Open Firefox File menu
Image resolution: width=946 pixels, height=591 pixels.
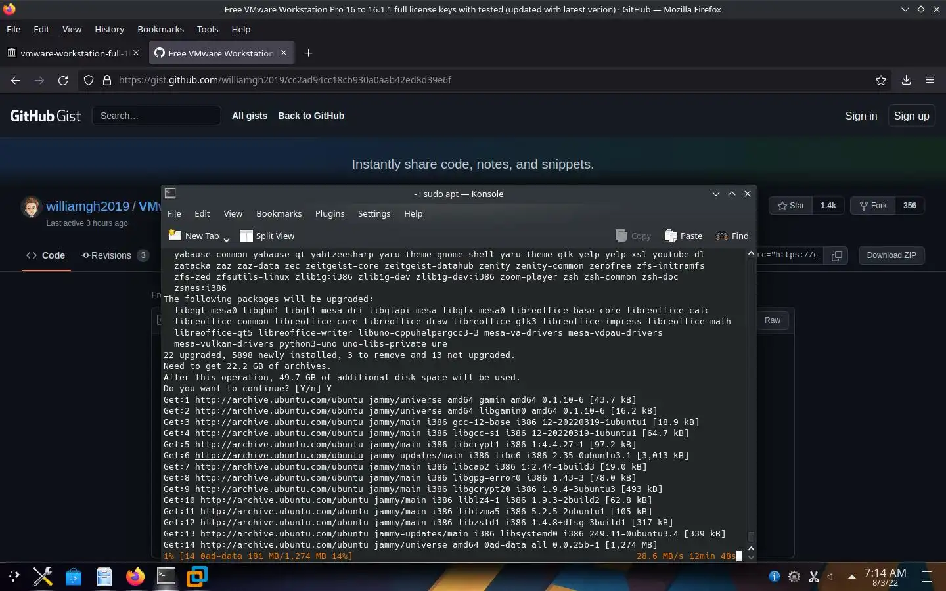coord(13,29)
